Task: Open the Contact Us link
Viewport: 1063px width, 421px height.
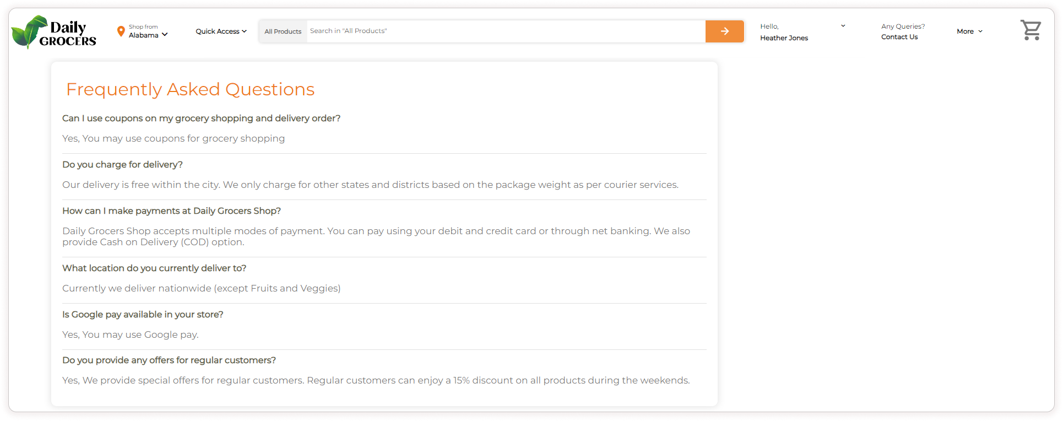Action: 899,37
